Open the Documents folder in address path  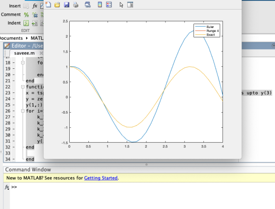coord(11,38)
